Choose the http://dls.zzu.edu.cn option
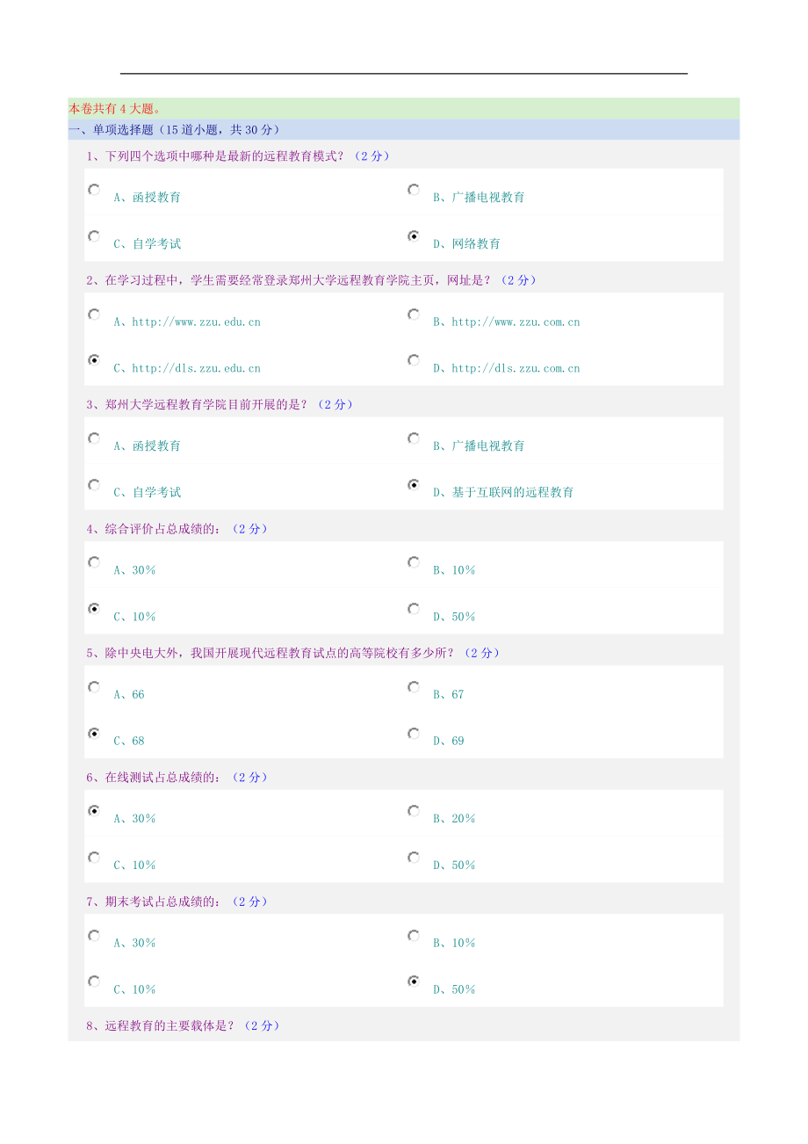 pos(94,360)
